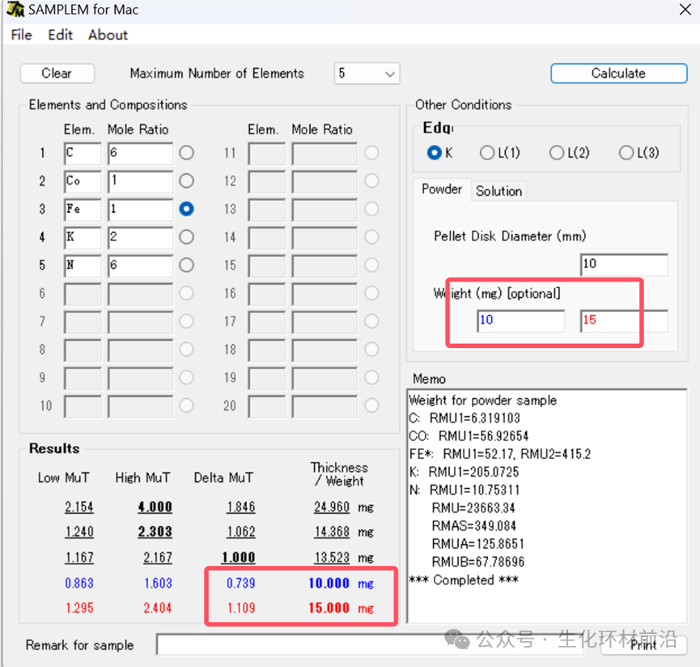
Task: Open the File menu
Action: 21,35
